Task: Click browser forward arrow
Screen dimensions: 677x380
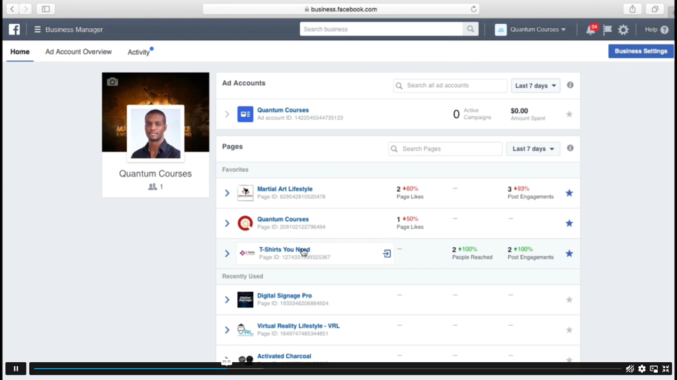Action: (x=26, y=9)
